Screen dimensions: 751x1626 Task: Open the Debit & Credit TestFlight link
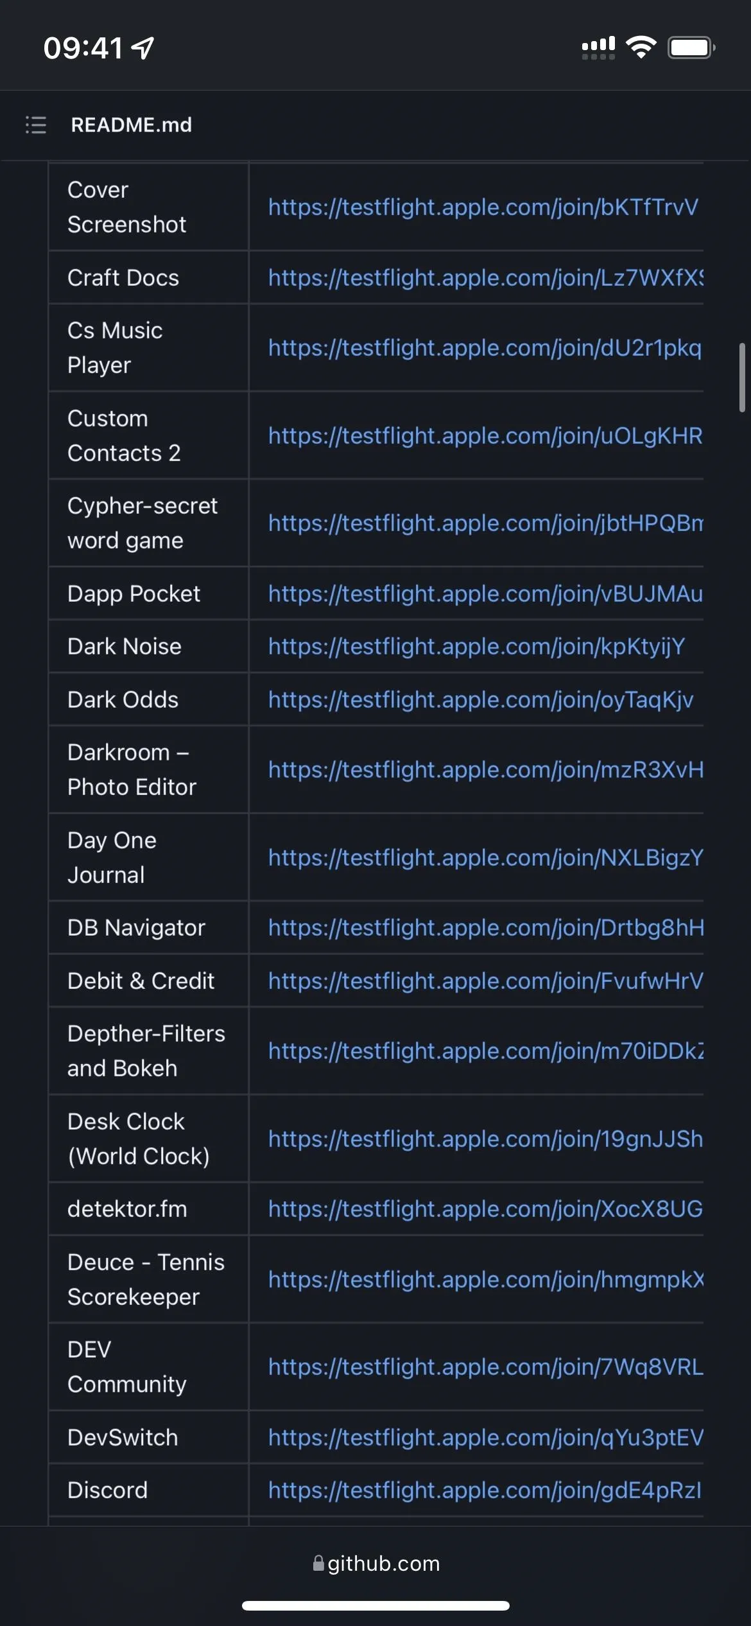486,981
